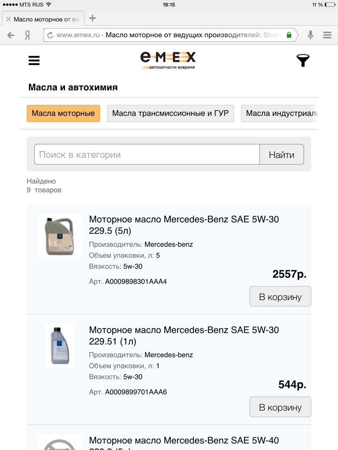Open the hamburger site menu
The height and width of the screenshot is (450, 338).
(34, 60)
